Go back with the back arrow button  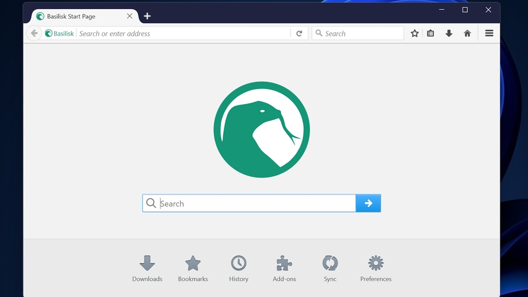(x=34, y=33)
